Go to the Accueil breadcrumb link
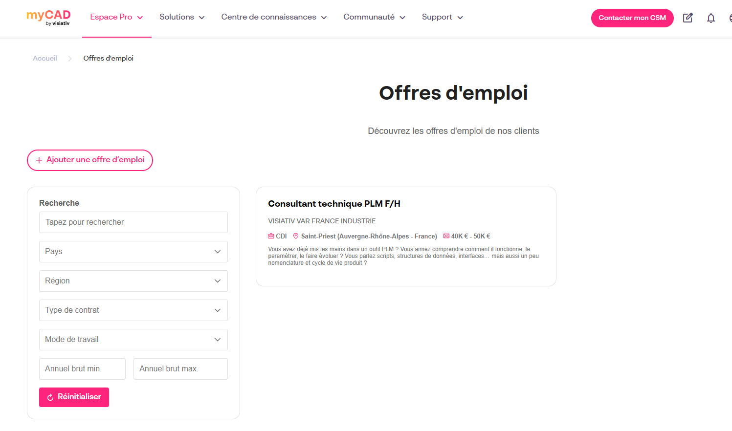This screenshot has width=732, height=431. pos(45,58)
